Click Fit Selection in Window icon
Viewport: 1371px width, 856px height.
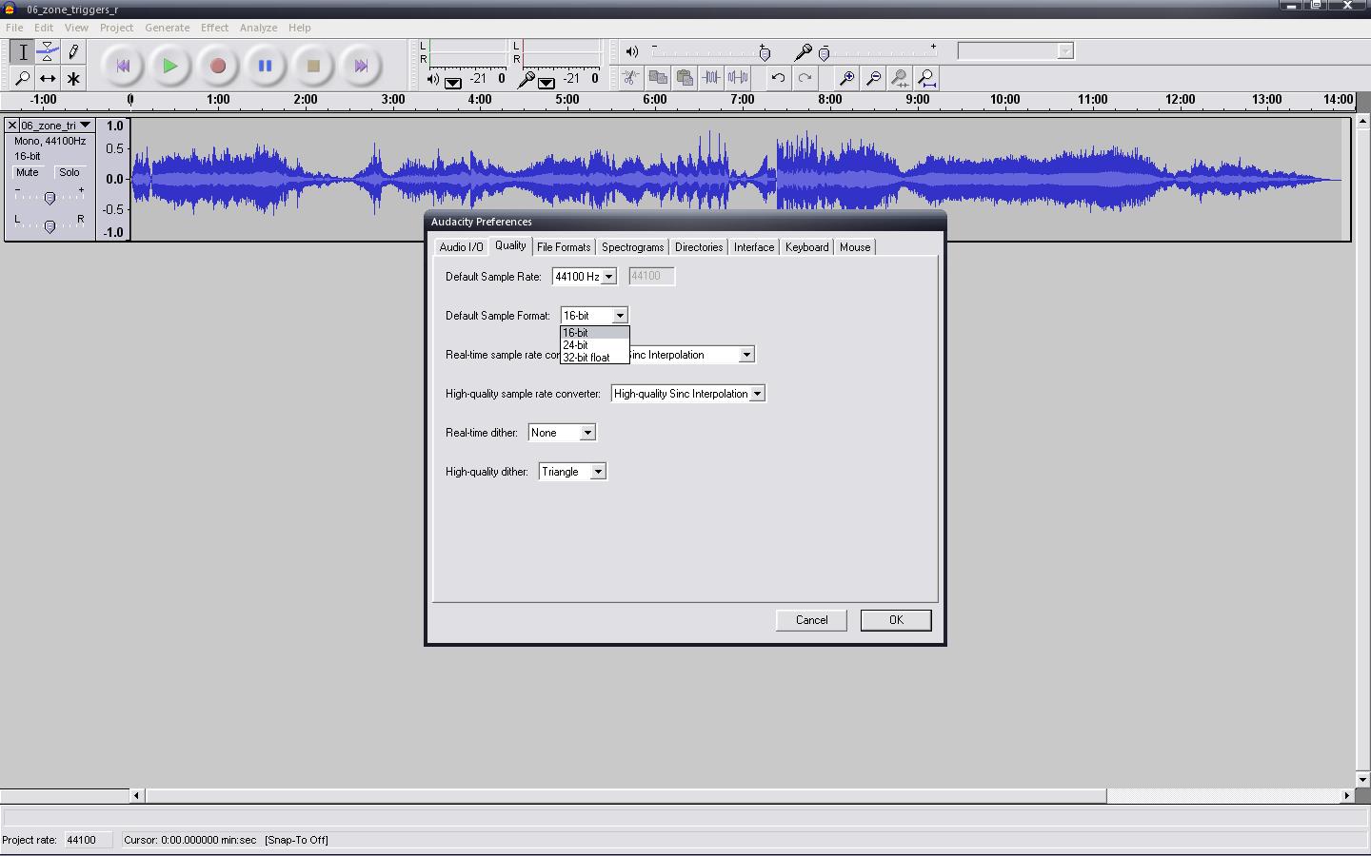point(899,78)
